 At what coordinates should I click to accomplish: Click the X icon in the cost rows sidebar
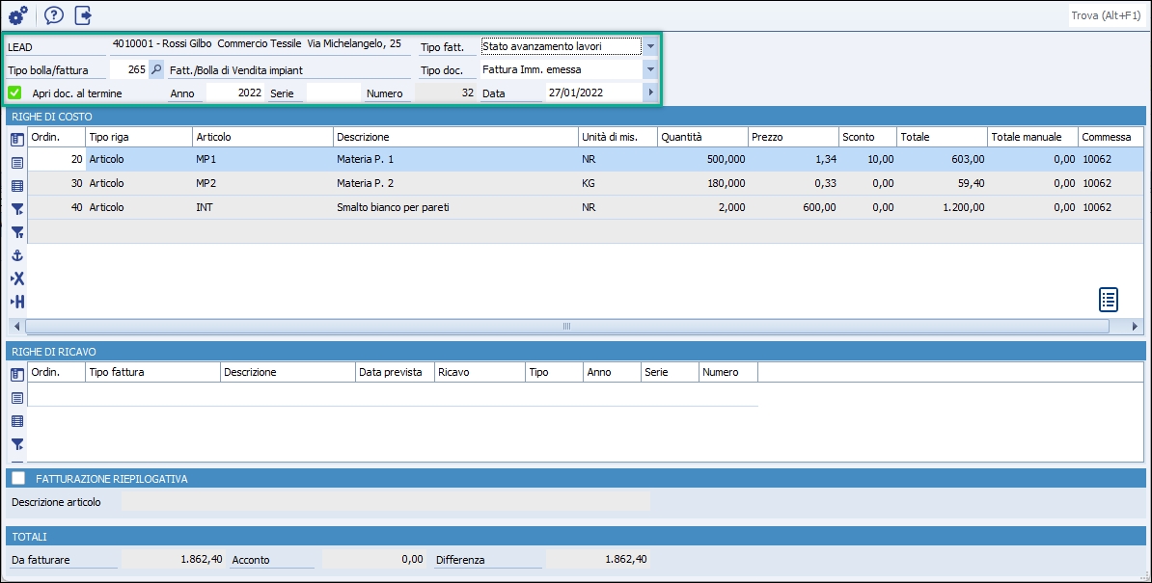coord(16,278)
